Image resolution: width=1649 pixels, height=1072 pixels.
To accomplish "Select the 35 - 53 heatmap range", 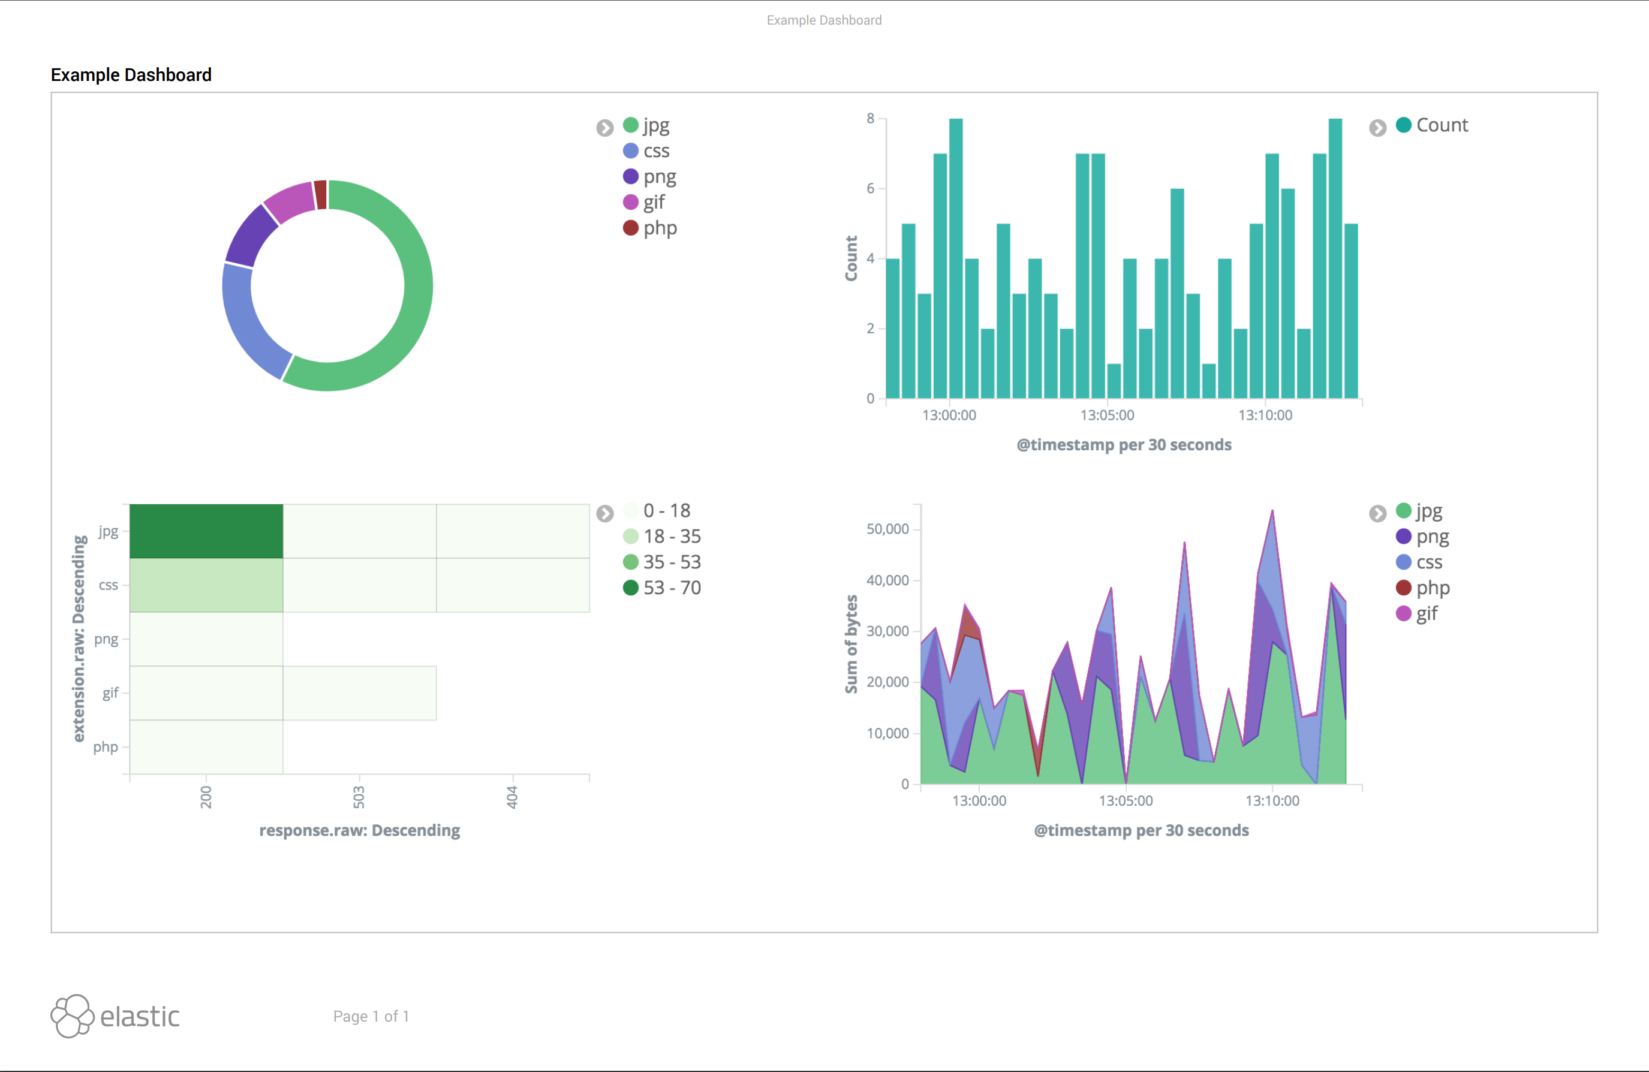I will (x=672, y=562).
